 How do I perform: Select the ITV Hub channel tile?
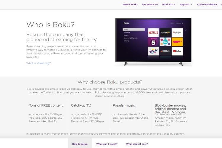pos(165,42)
